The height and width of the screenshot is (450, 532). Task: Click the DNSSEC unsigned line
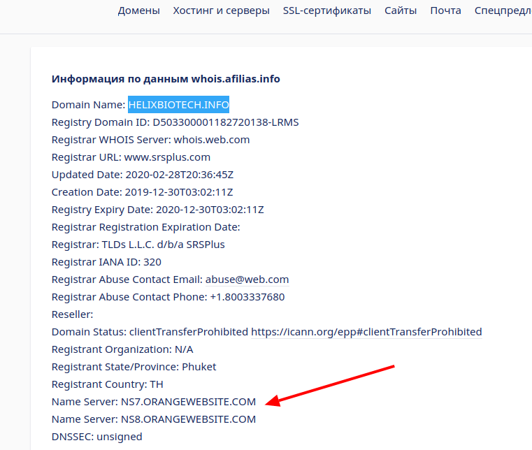(96, 437)
